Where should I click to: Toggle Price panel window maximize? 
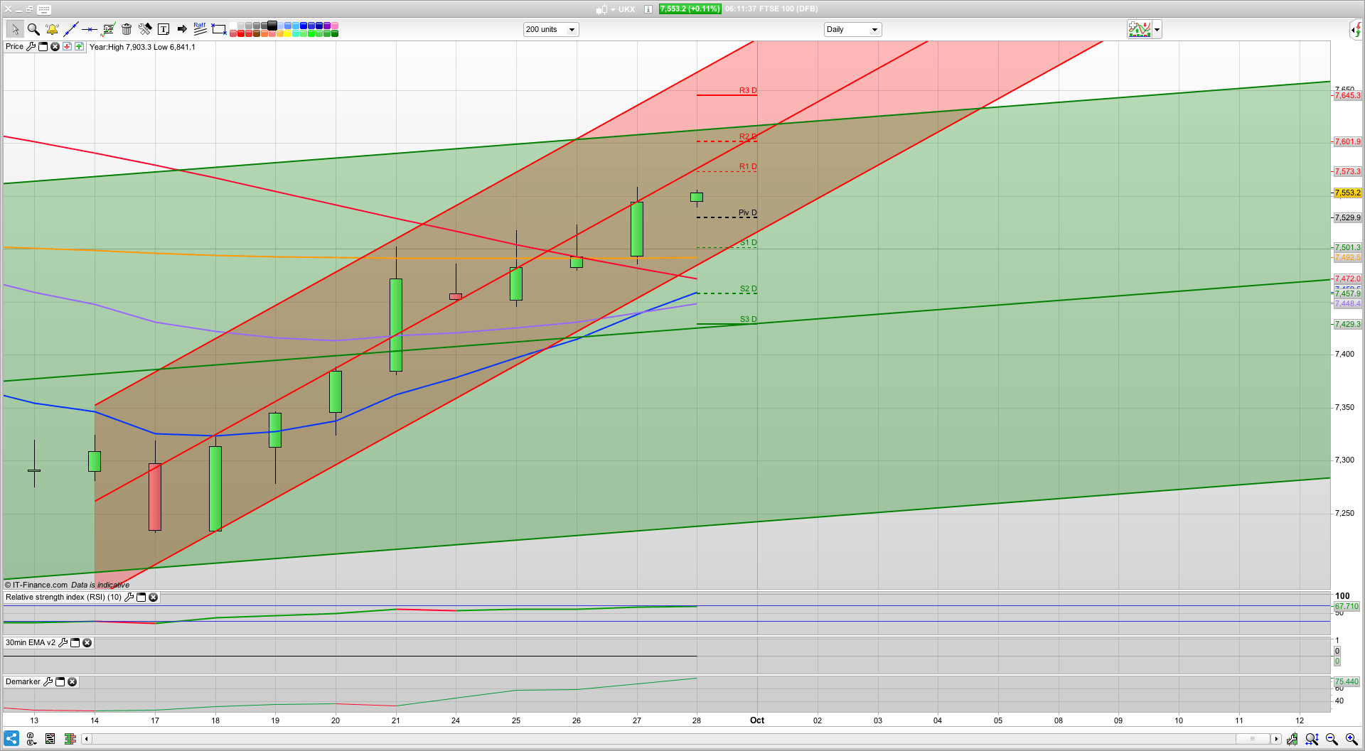(43, 47)
